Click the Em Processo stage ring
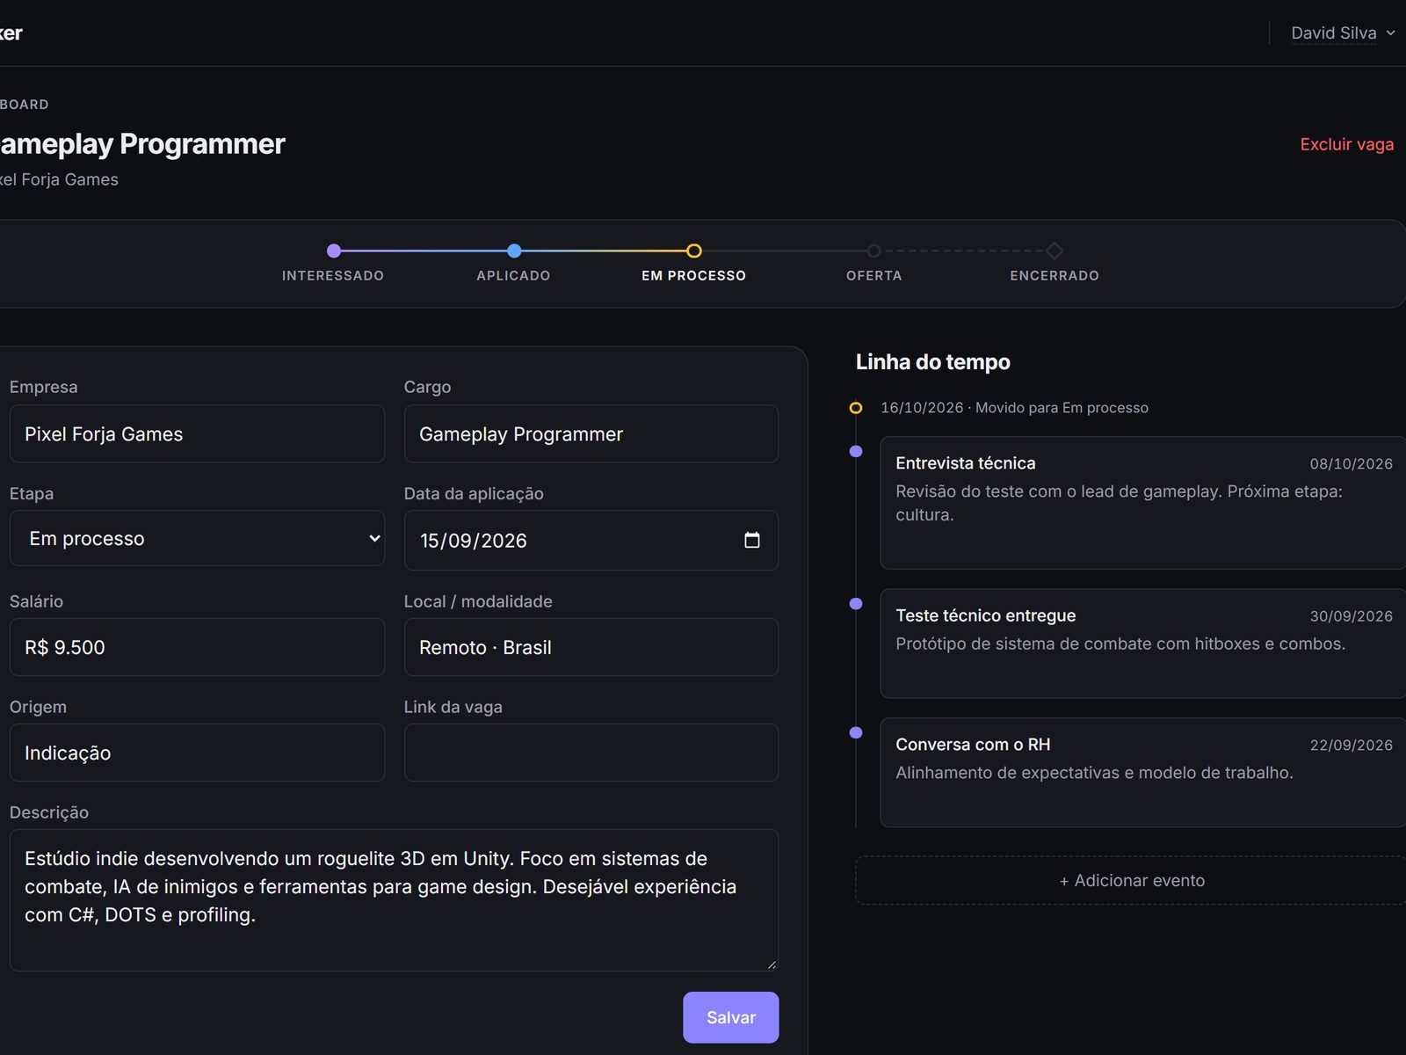1406x1055 pixels. pyautogui.click(x=694, y=251)
